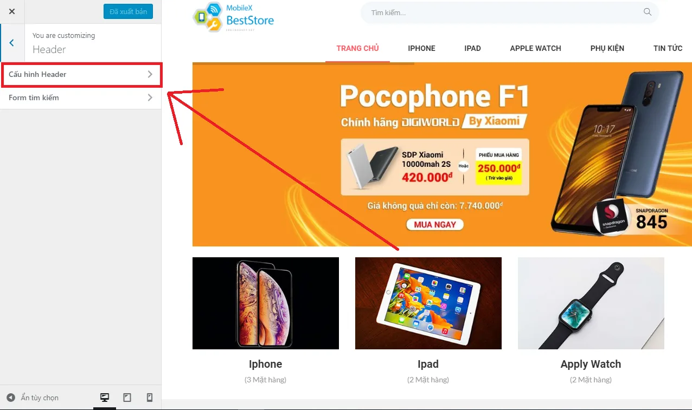
Task: Switch to tablet preview icon
Action: coord(127,398)
